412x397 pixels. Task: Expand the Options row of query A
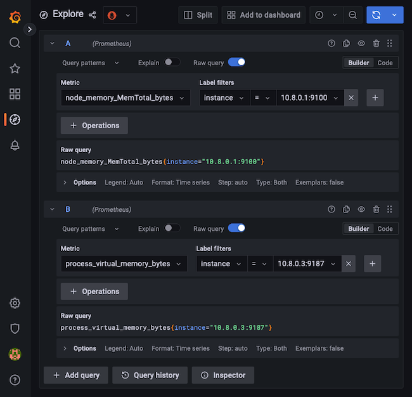point(65,182)
